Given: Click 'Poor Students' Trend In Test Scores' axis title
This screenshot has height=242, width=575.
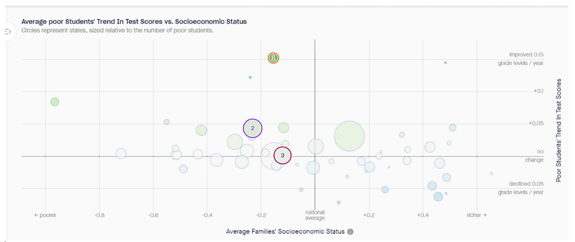Looking at the screenshot, I should point(559,130).
